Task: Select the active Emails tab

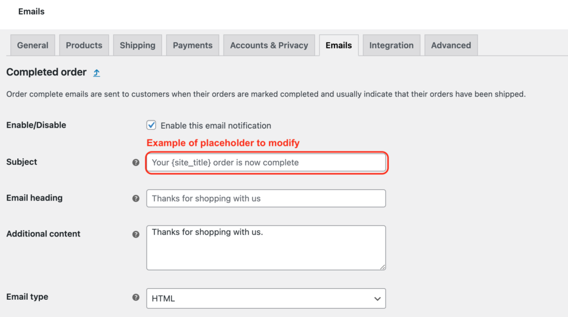Action: [x=339, y=46]
